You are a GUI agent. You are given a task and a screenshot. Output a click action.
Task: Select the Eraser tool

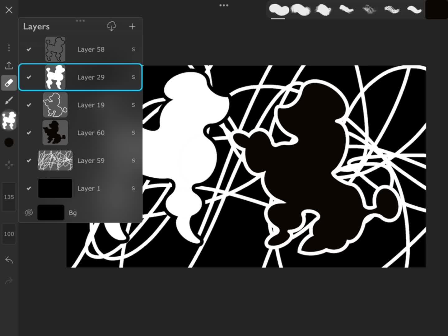9,83
